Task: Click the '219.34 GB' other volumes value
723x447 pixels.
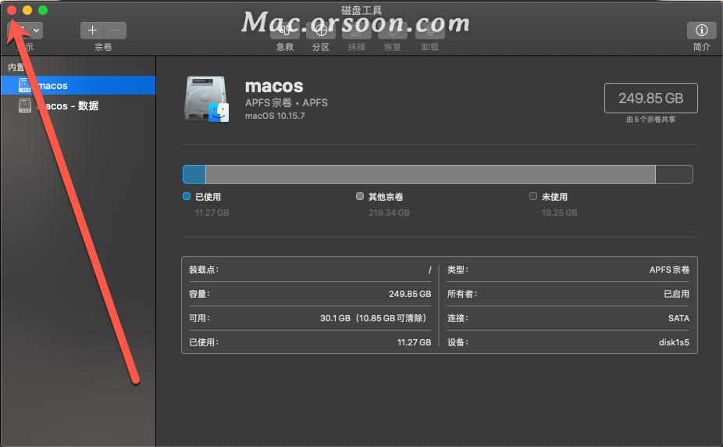Action: [389, 213]
